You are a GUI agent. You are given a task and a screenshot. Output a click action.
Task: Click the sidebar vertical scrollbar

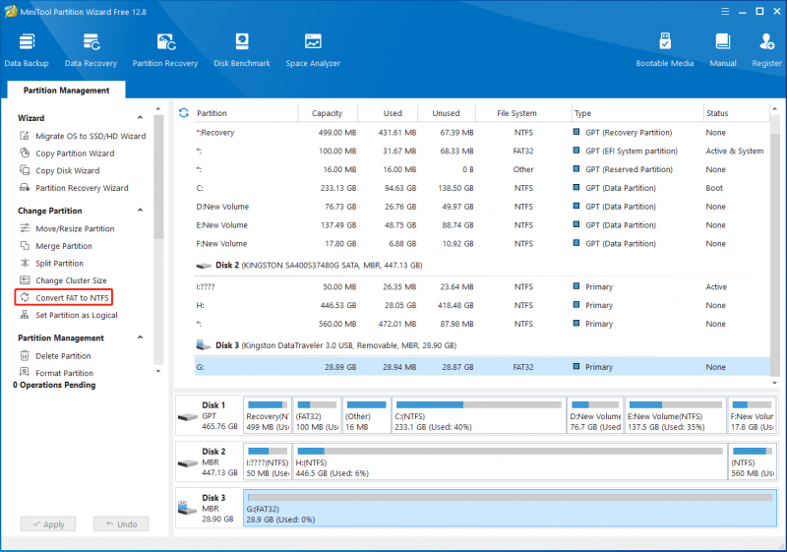coord(158,177)
